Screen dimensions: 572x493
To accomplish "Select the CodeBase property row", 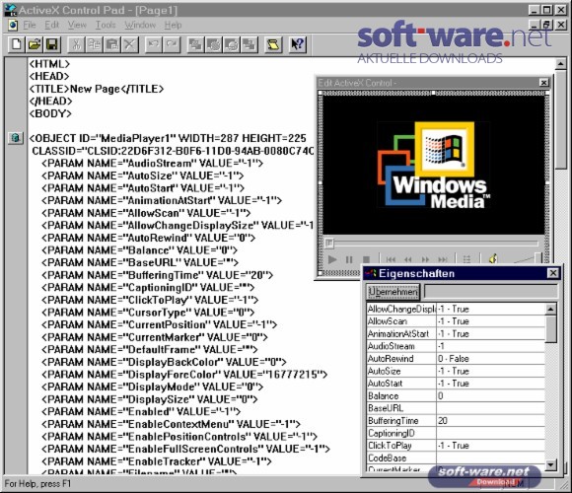I will pos(456,458).
